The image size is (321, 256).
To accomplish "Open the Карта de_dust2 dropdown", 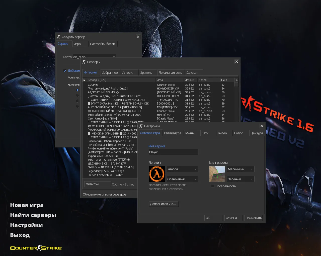I will point(114,57).
